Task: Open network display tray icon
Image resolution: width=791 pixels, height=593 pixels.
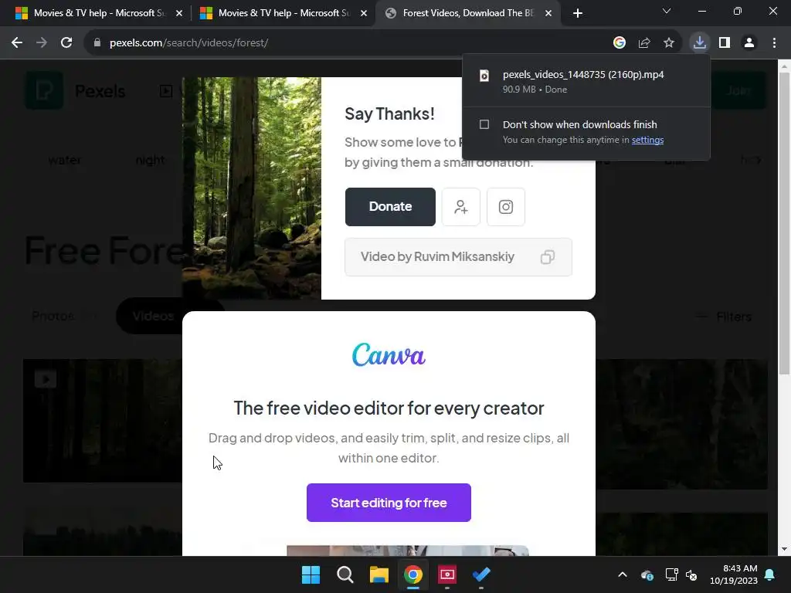Action: [671, 574]
